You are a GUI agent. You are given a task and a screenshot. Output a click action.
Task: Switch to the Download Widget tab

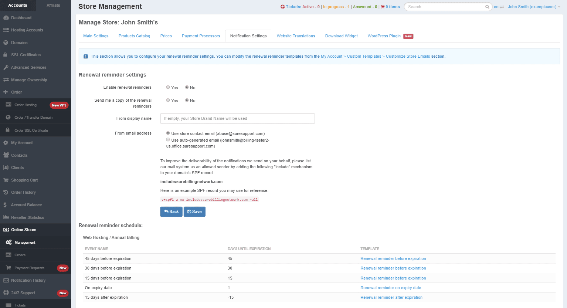click(341, 36)
